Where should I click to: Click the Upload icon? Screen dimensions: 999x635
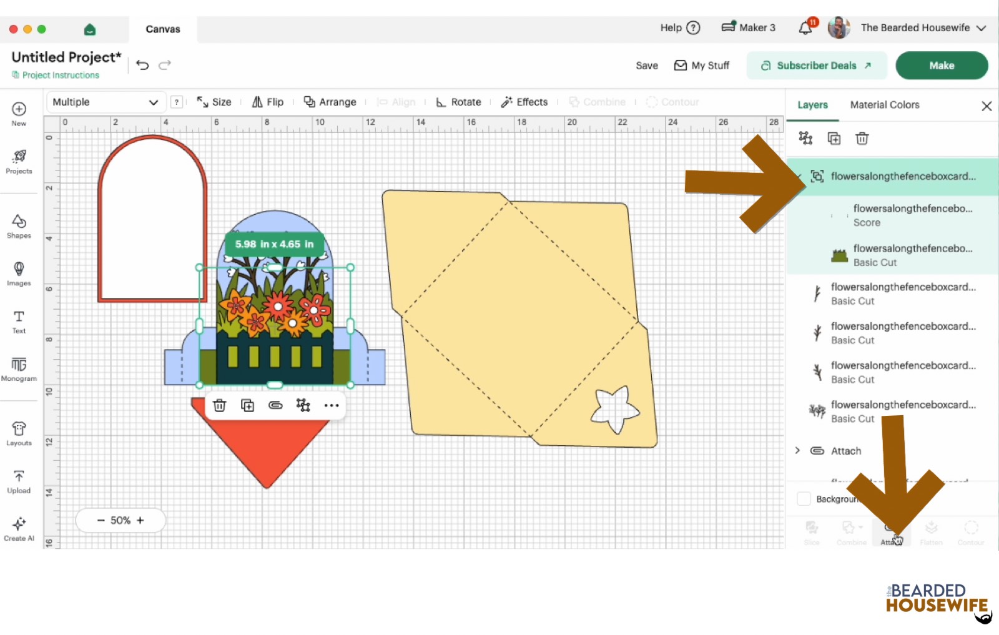(19, 481)
